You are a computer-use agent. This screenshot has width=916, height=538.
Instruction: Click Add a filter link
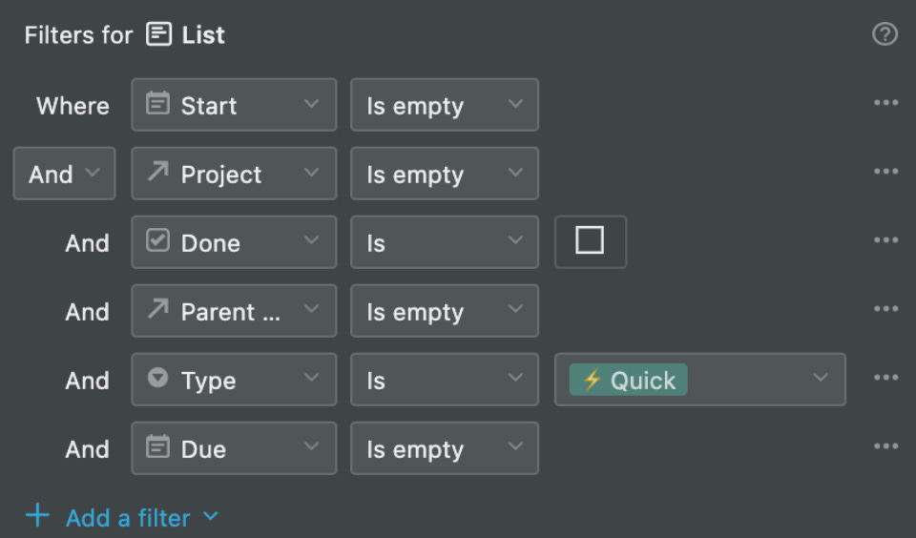pos(128,518)
